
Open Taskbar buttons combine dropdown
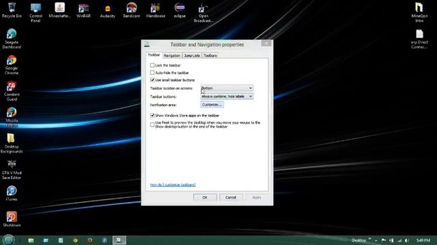[x=227, y=97]
